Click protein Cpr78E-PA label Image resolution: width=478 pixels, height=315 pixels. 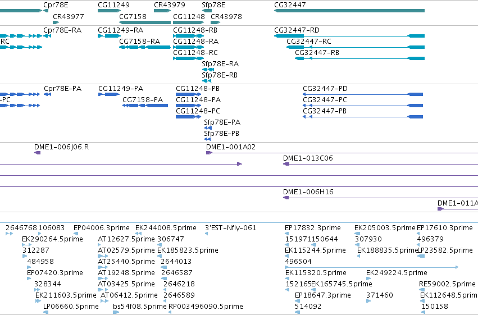[62, 88]
